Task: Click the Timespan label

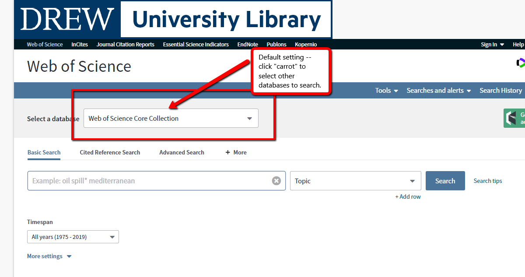Action: pos(40,222)
